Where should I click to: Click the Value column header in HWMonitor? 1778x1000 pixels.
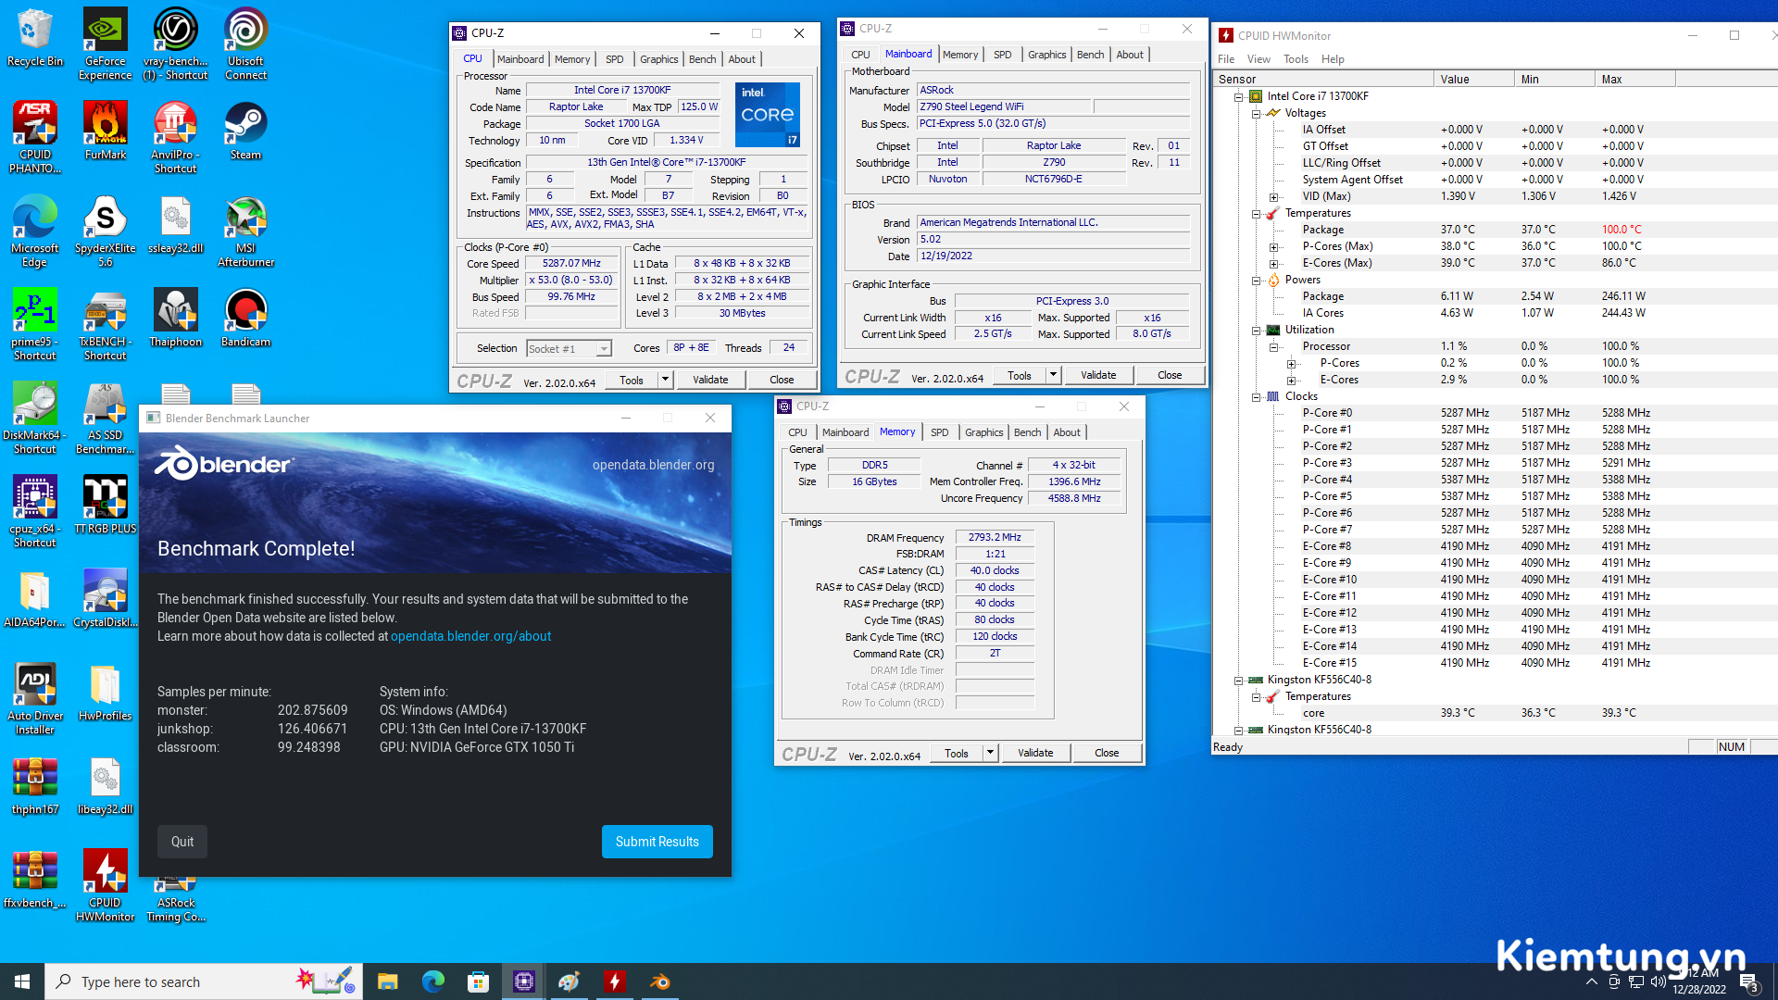pyautogui.click(x=1473, y=80)
